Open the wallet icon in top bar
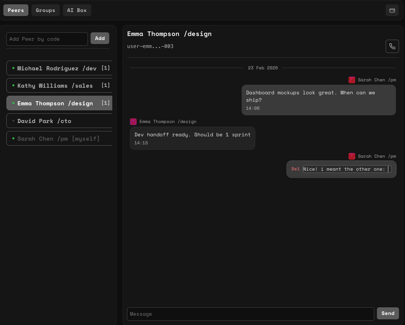This screenshot has height=325, width=405. click(x=392, y=10)
